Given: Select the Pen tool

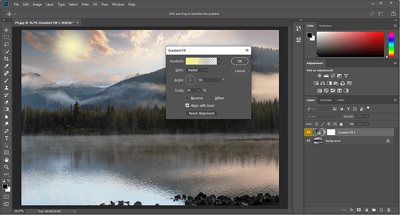Looking at the screenshot, I should tap(6, 131).
